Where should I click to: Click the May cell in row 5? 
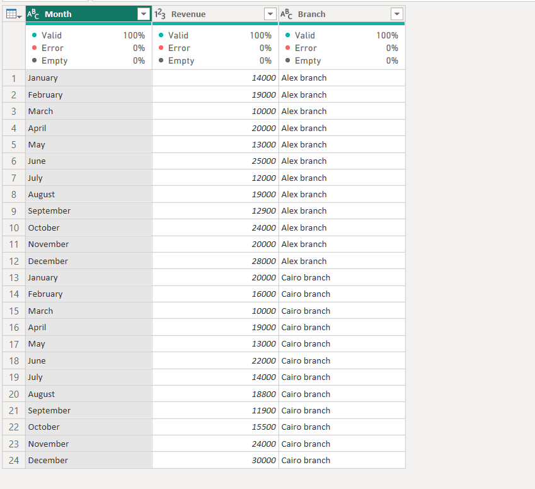coord(89,145)
